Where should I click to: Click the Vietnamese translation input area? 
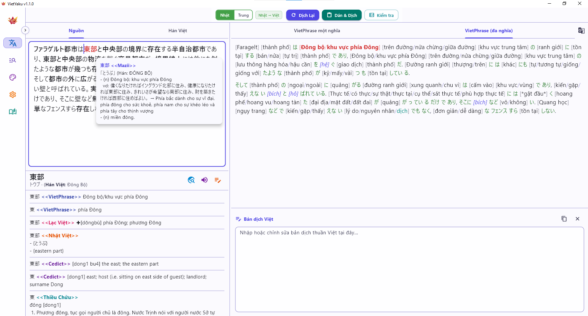coord(409,269)
